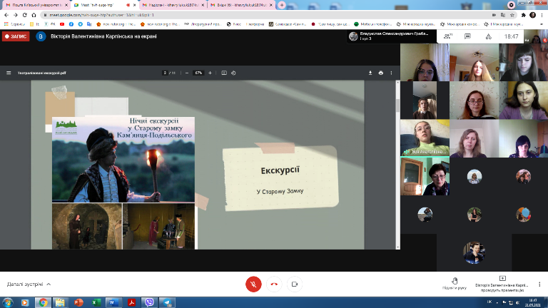Open the chat messages icon
Screen dimensions: 548x308
click(x=472, y=36)
